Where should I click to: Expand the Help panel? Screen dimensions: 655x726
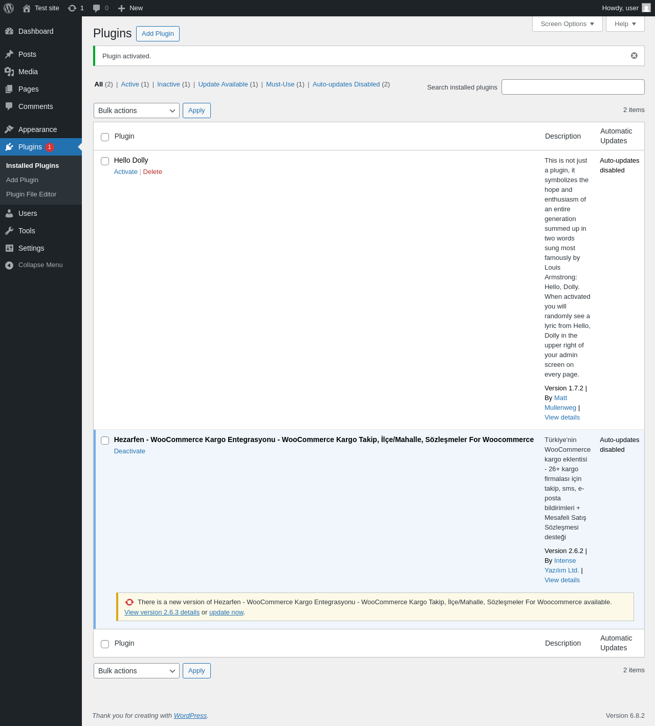625,24
